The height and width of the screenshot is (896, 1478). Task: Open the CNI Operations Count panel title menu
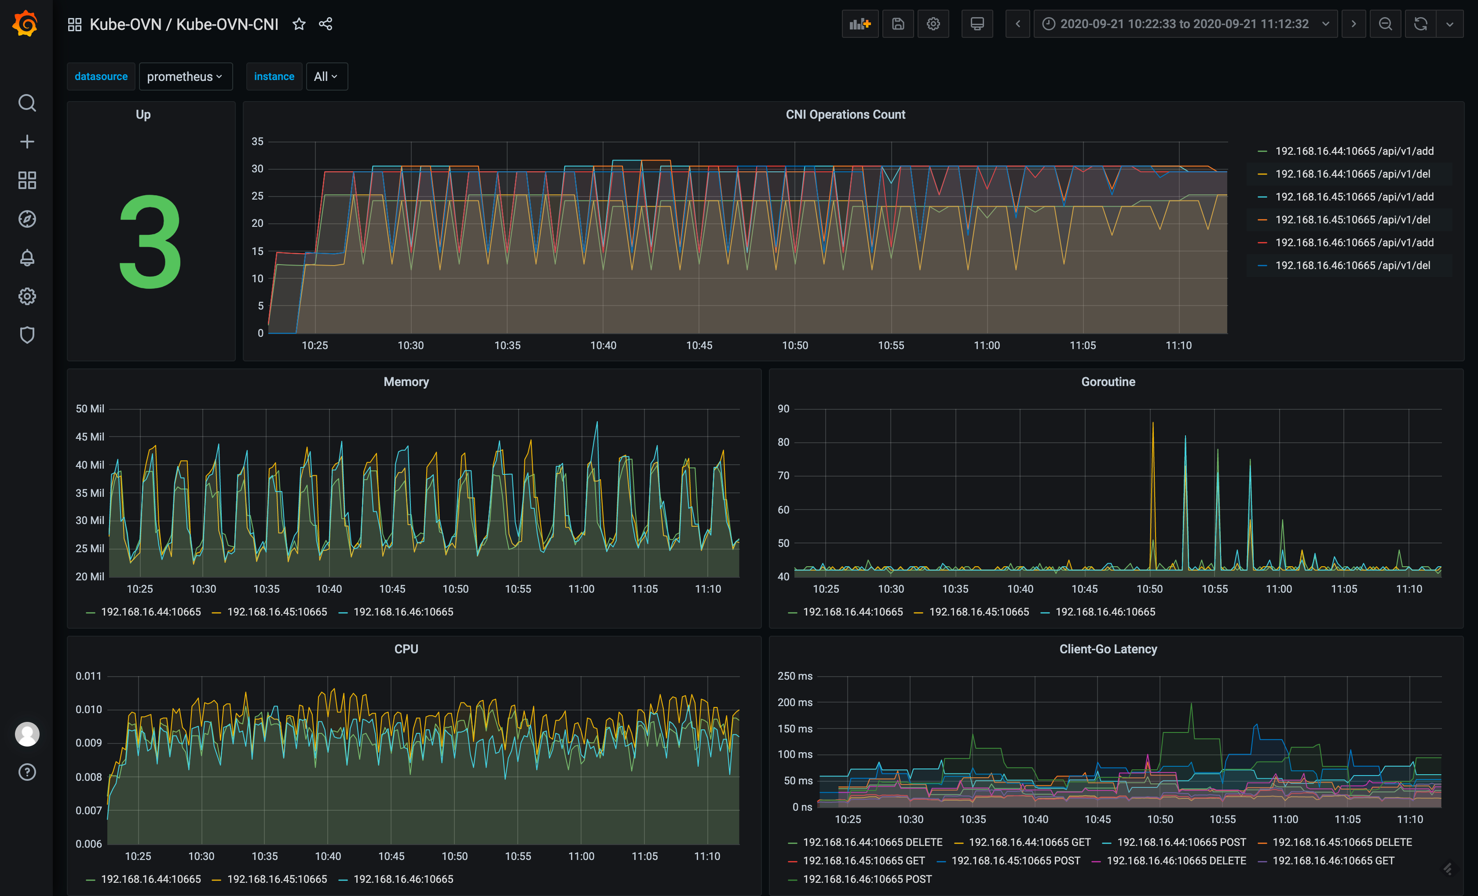pos(845,114)
